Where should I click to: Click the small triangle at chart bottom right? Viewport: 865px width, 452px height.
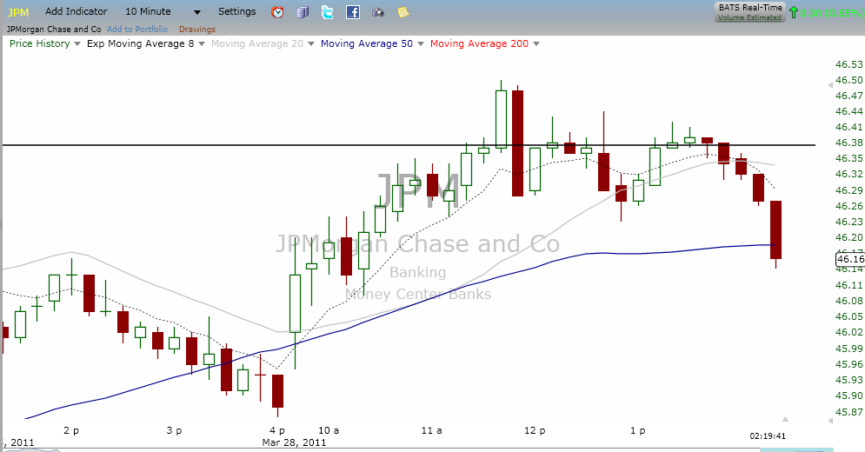click(x=785, y=419)
